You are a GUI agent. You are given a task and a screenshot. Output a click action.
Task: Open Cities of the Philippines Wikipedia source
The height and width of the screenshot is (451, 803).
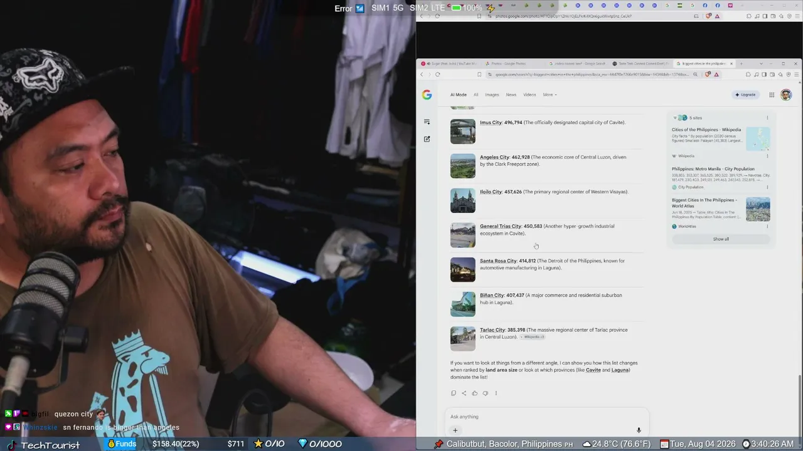click(706, 130)
